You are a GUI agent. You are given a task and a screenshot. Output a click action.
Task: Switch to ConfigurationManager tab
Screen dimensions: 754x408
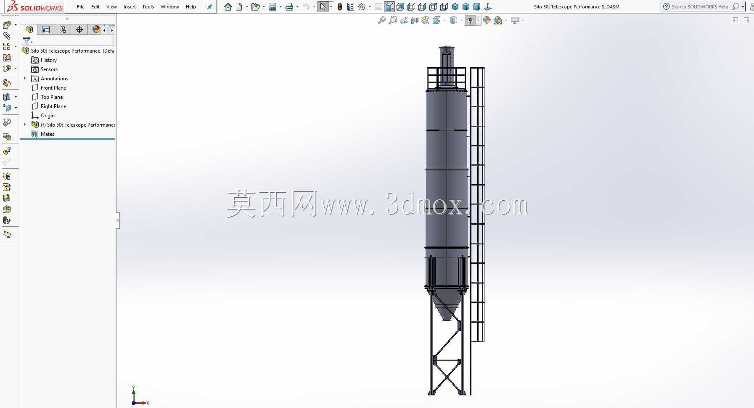coord(62,29)
